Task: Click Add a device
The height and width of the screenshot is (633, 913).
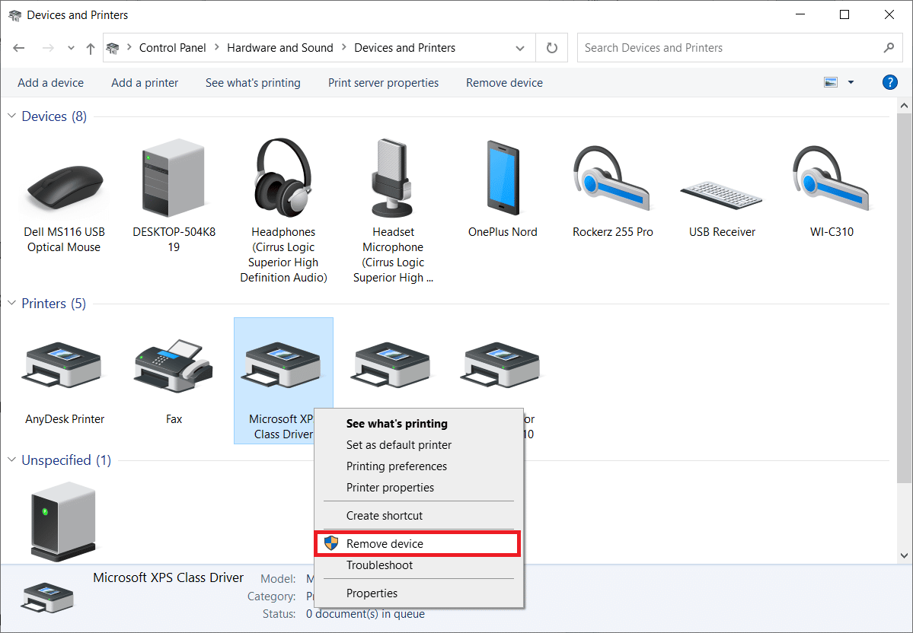Action: click(50, 82)
